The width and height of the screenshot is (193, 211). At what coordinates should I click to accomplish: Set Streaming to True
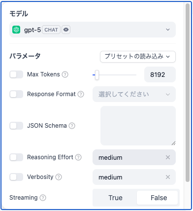pos(115,198)
